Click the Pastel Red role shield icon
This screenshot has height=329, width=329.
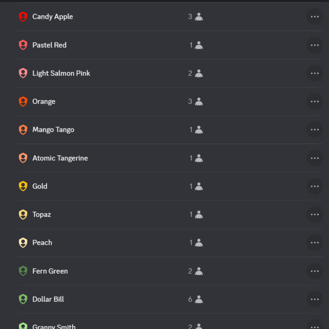(x=23, y=45)
